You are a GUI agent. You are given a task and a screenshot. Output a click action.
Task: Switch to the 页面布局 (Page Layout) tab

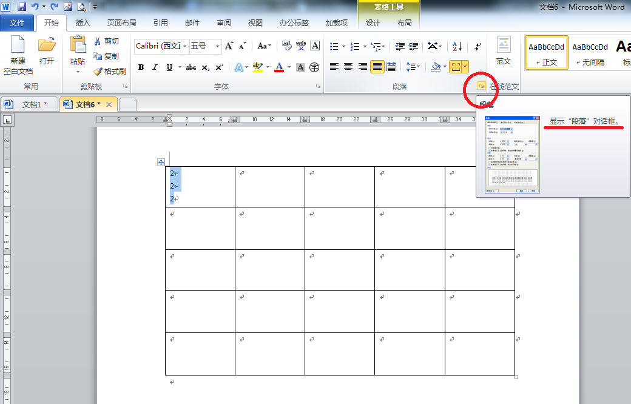click(x=121, y=23)
